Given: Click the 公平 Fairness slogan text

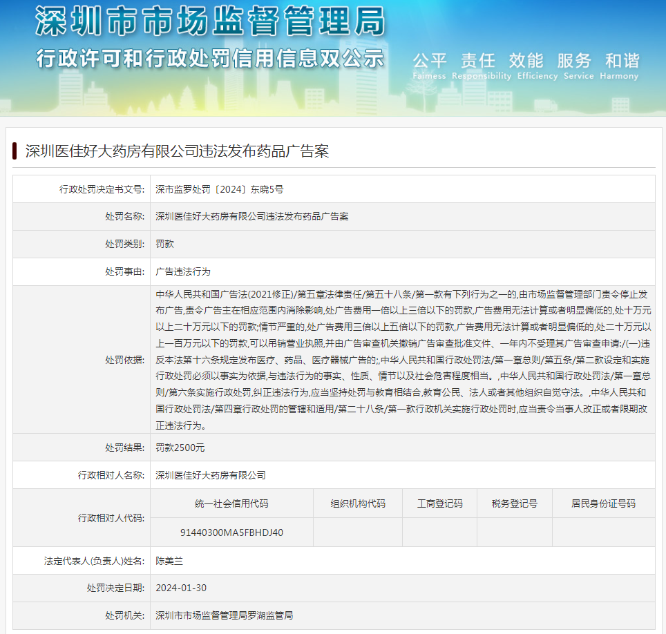Looking at the screenshot, I should point(430,66).
